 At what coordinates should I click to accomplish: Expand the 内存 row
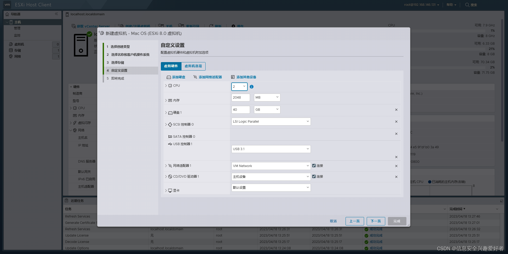tap(166, 100)
